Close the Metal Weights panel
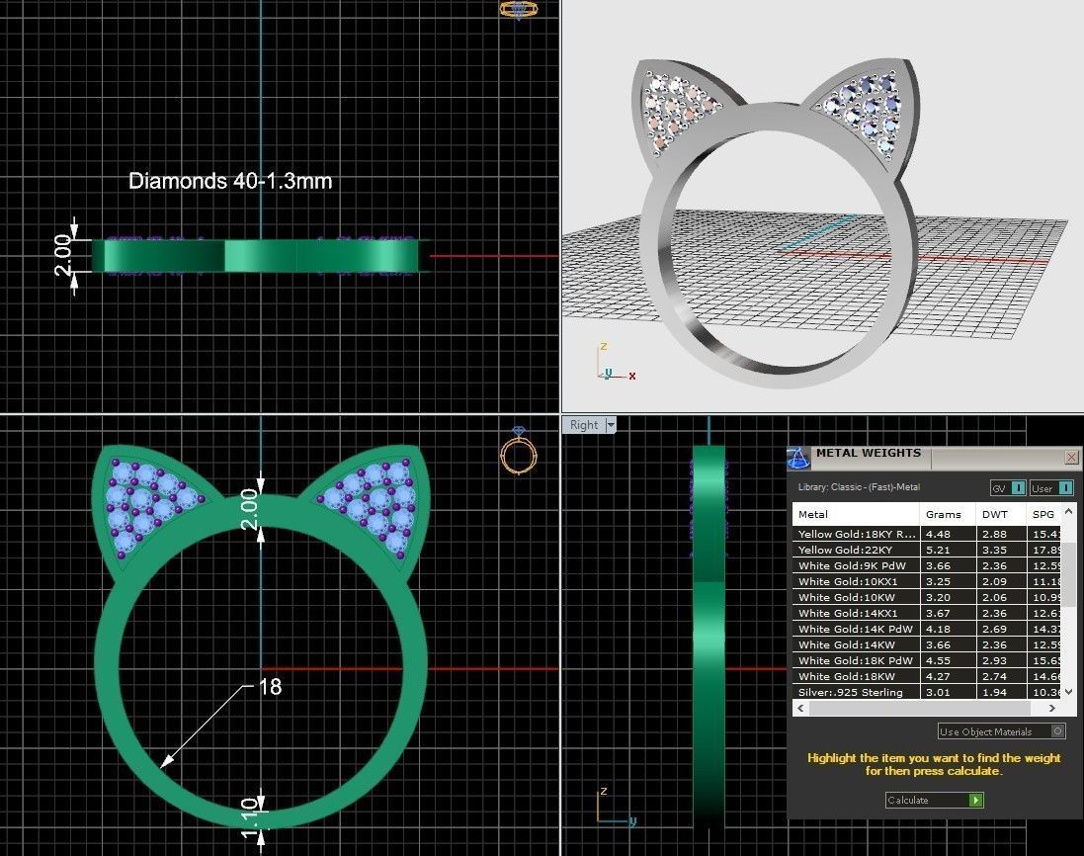1084x856 pixels. click(x=1071, y=457)
